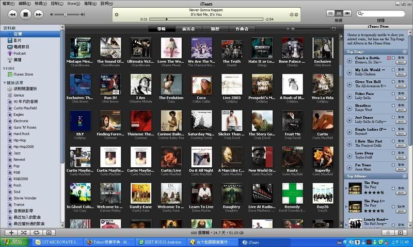Open the Genius playlist in sidebar
Screen dimensions: 413x247
19,95
